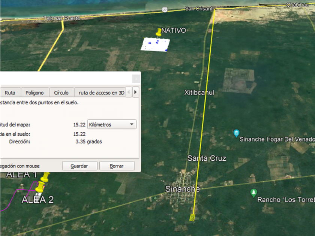Open the ruta de acceso en 3D tab
Viewport: 315px width, 236px height.
click(100, 93)
